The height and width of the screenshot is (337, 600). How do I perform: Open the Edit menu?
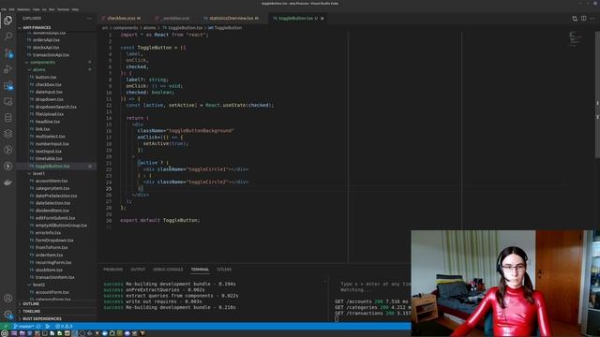pos(12,9)
